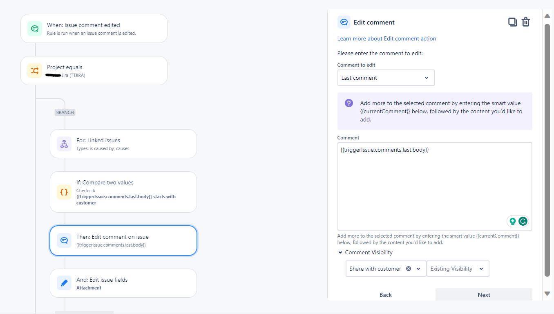Open the Comment to edit dropdown
The height and width of the screenshot is (314, 554).
coord(386,78)
